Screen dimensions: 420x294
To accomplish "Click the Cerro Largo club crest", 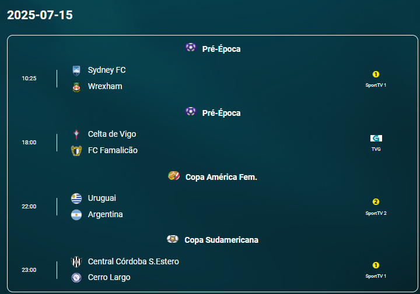I will click(x=76, y=278).
